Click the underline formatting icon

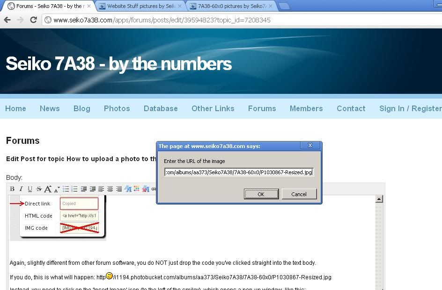pos(30,189)
